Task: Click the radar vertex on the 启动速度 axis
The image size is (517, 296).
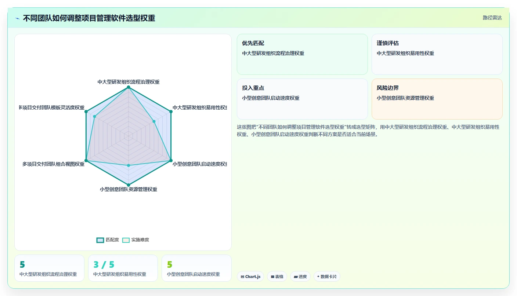Action: 171,160
